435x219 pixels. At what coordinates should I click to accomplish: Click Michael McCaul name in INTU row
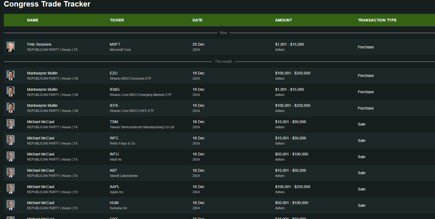tap(41, 154)
